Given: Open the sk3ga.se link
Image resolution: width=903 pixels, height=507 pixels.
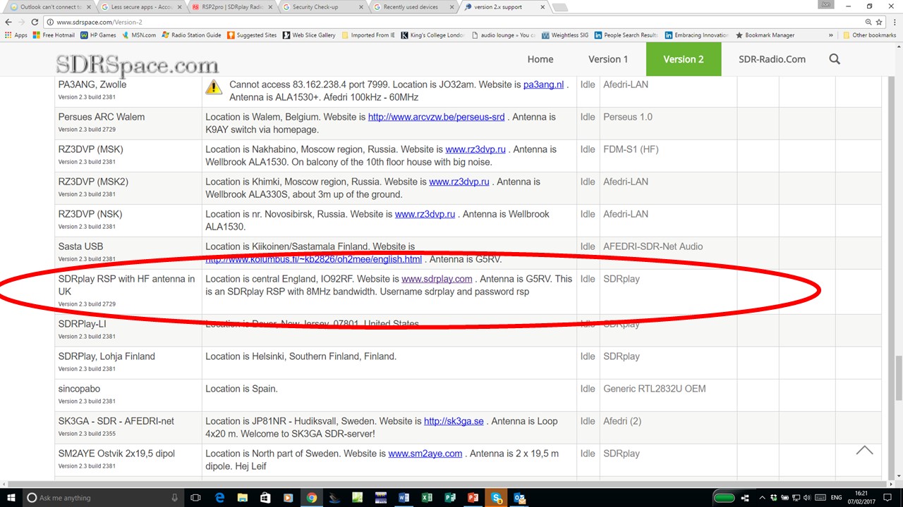Looking at the screenshot, I should (x=454, y=421).
